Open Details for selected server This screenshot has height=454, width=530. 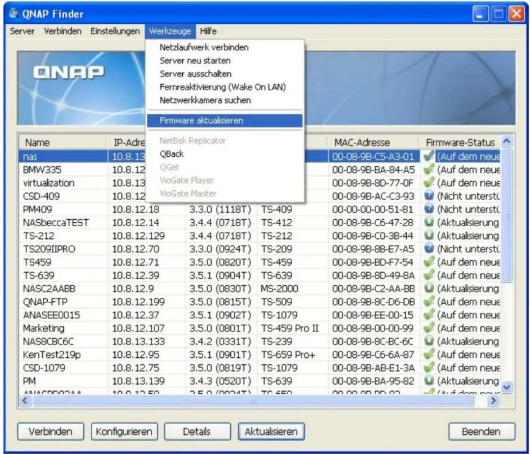(198, 432)
